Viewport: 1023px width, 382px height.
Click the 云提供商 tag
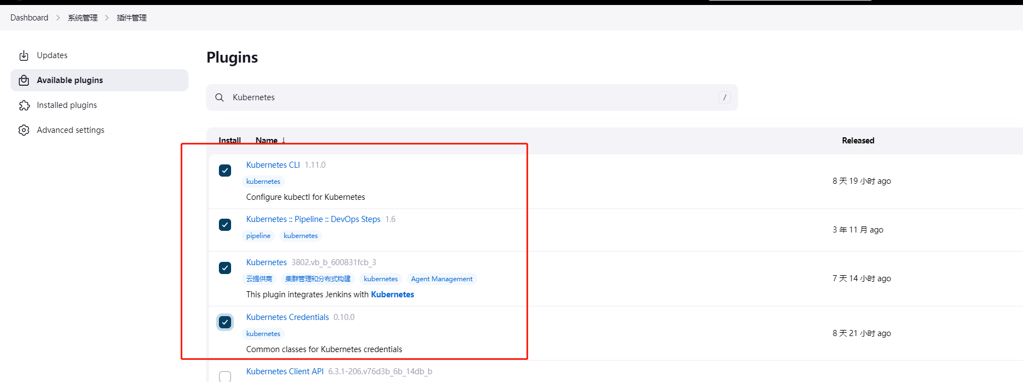pyautogui.click(x=259, y=279)
